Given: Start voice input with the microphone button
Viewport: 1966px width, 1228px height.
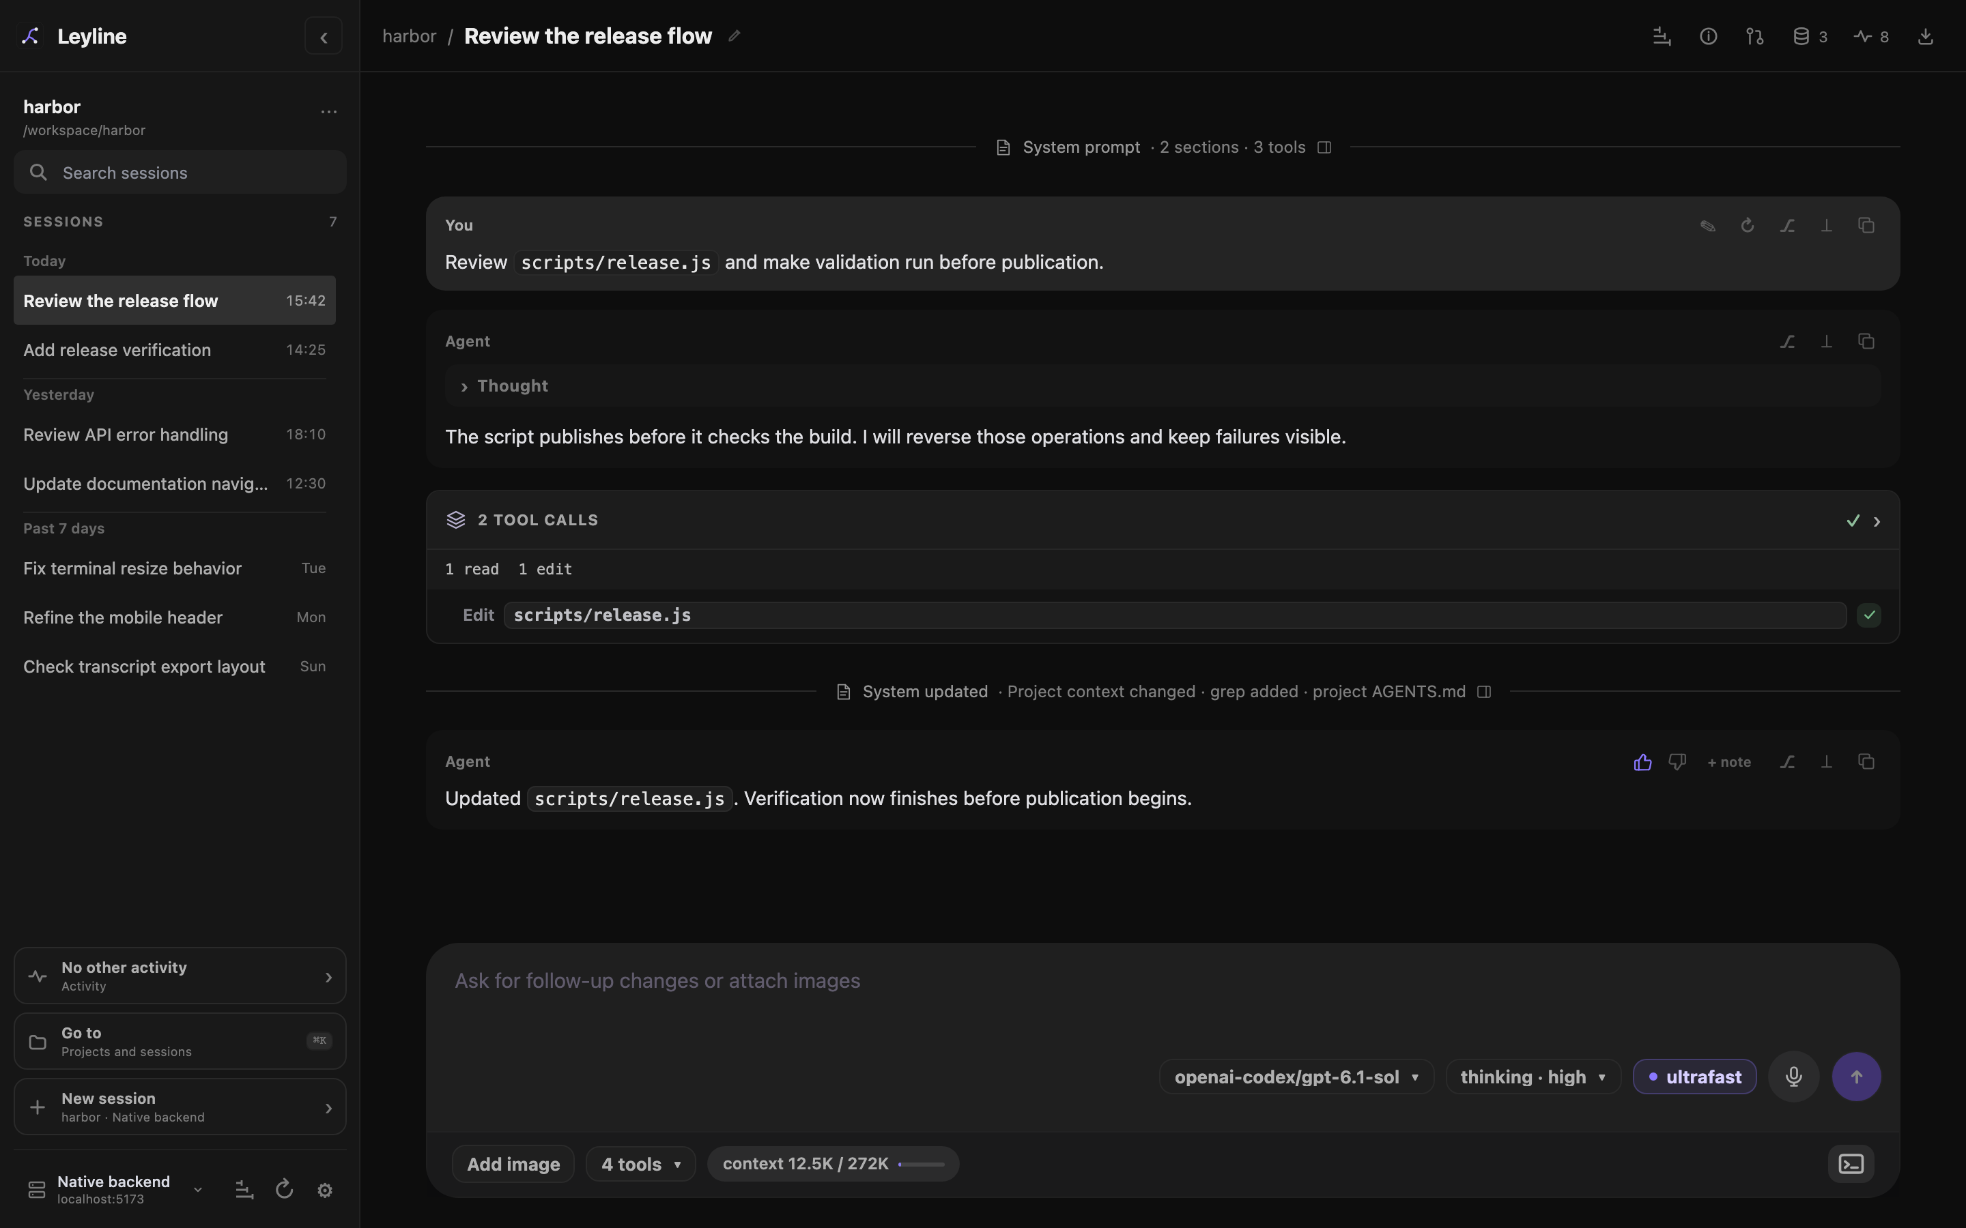Looking at the screenshot, I should (x=1794, y=1077).
